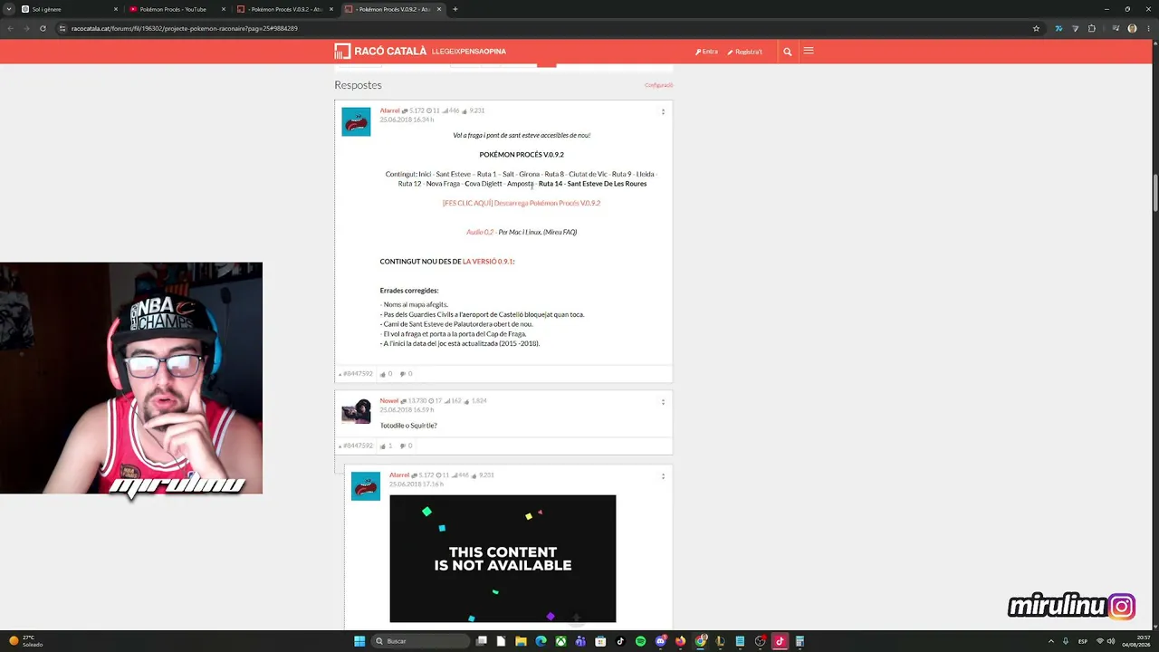The width and height of the screenshot is (1159, 652).
Task: Click Entra to log in
Action: (x=706, y=52)
